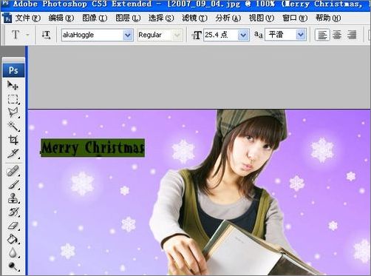Open the 视图(V) menu
This screenshot has height=276, width=371.
(262, 18)
